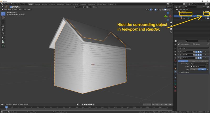
Task: Open the Render menu
Action: click(13, 4)
